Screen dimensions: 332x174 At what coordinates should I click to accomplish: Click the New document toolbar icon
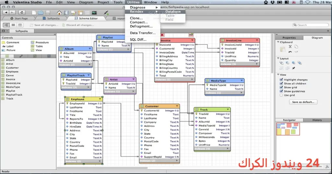34,13
